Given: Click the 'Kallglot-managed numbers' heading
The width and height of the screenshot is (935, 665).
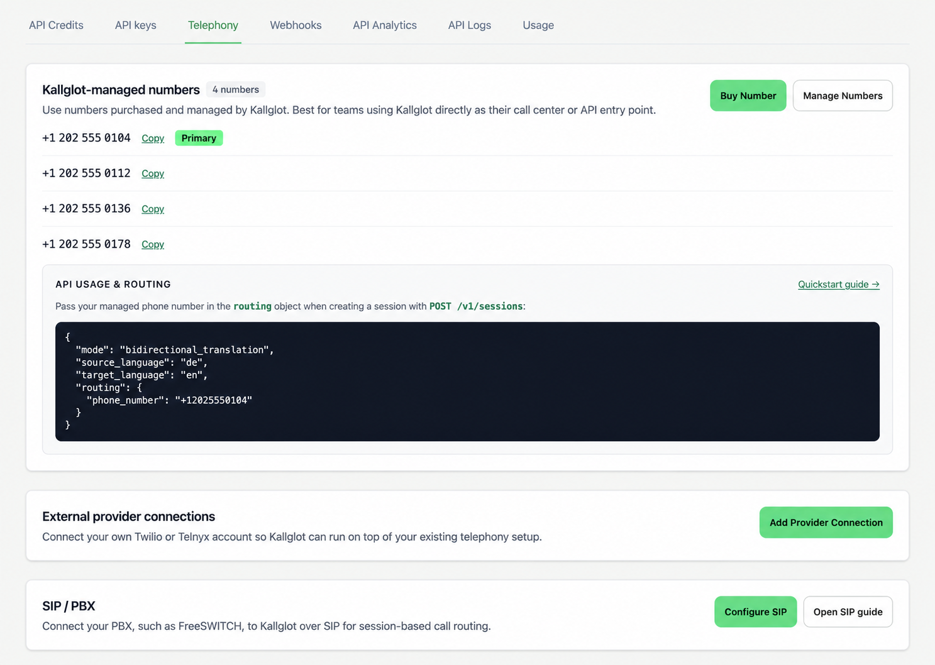Looking at the screenshot, I should pos(121,90).
